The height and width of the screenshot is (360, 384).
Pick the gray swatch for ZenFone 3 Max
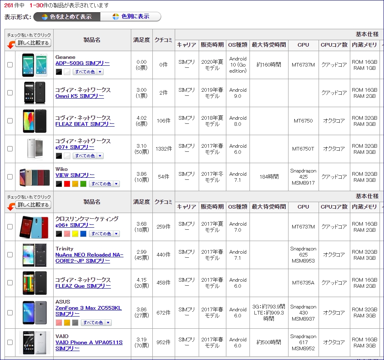click(x=75, y=323)
